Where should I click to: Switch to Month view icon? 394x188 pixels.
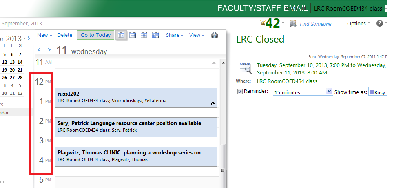point(155,35)
